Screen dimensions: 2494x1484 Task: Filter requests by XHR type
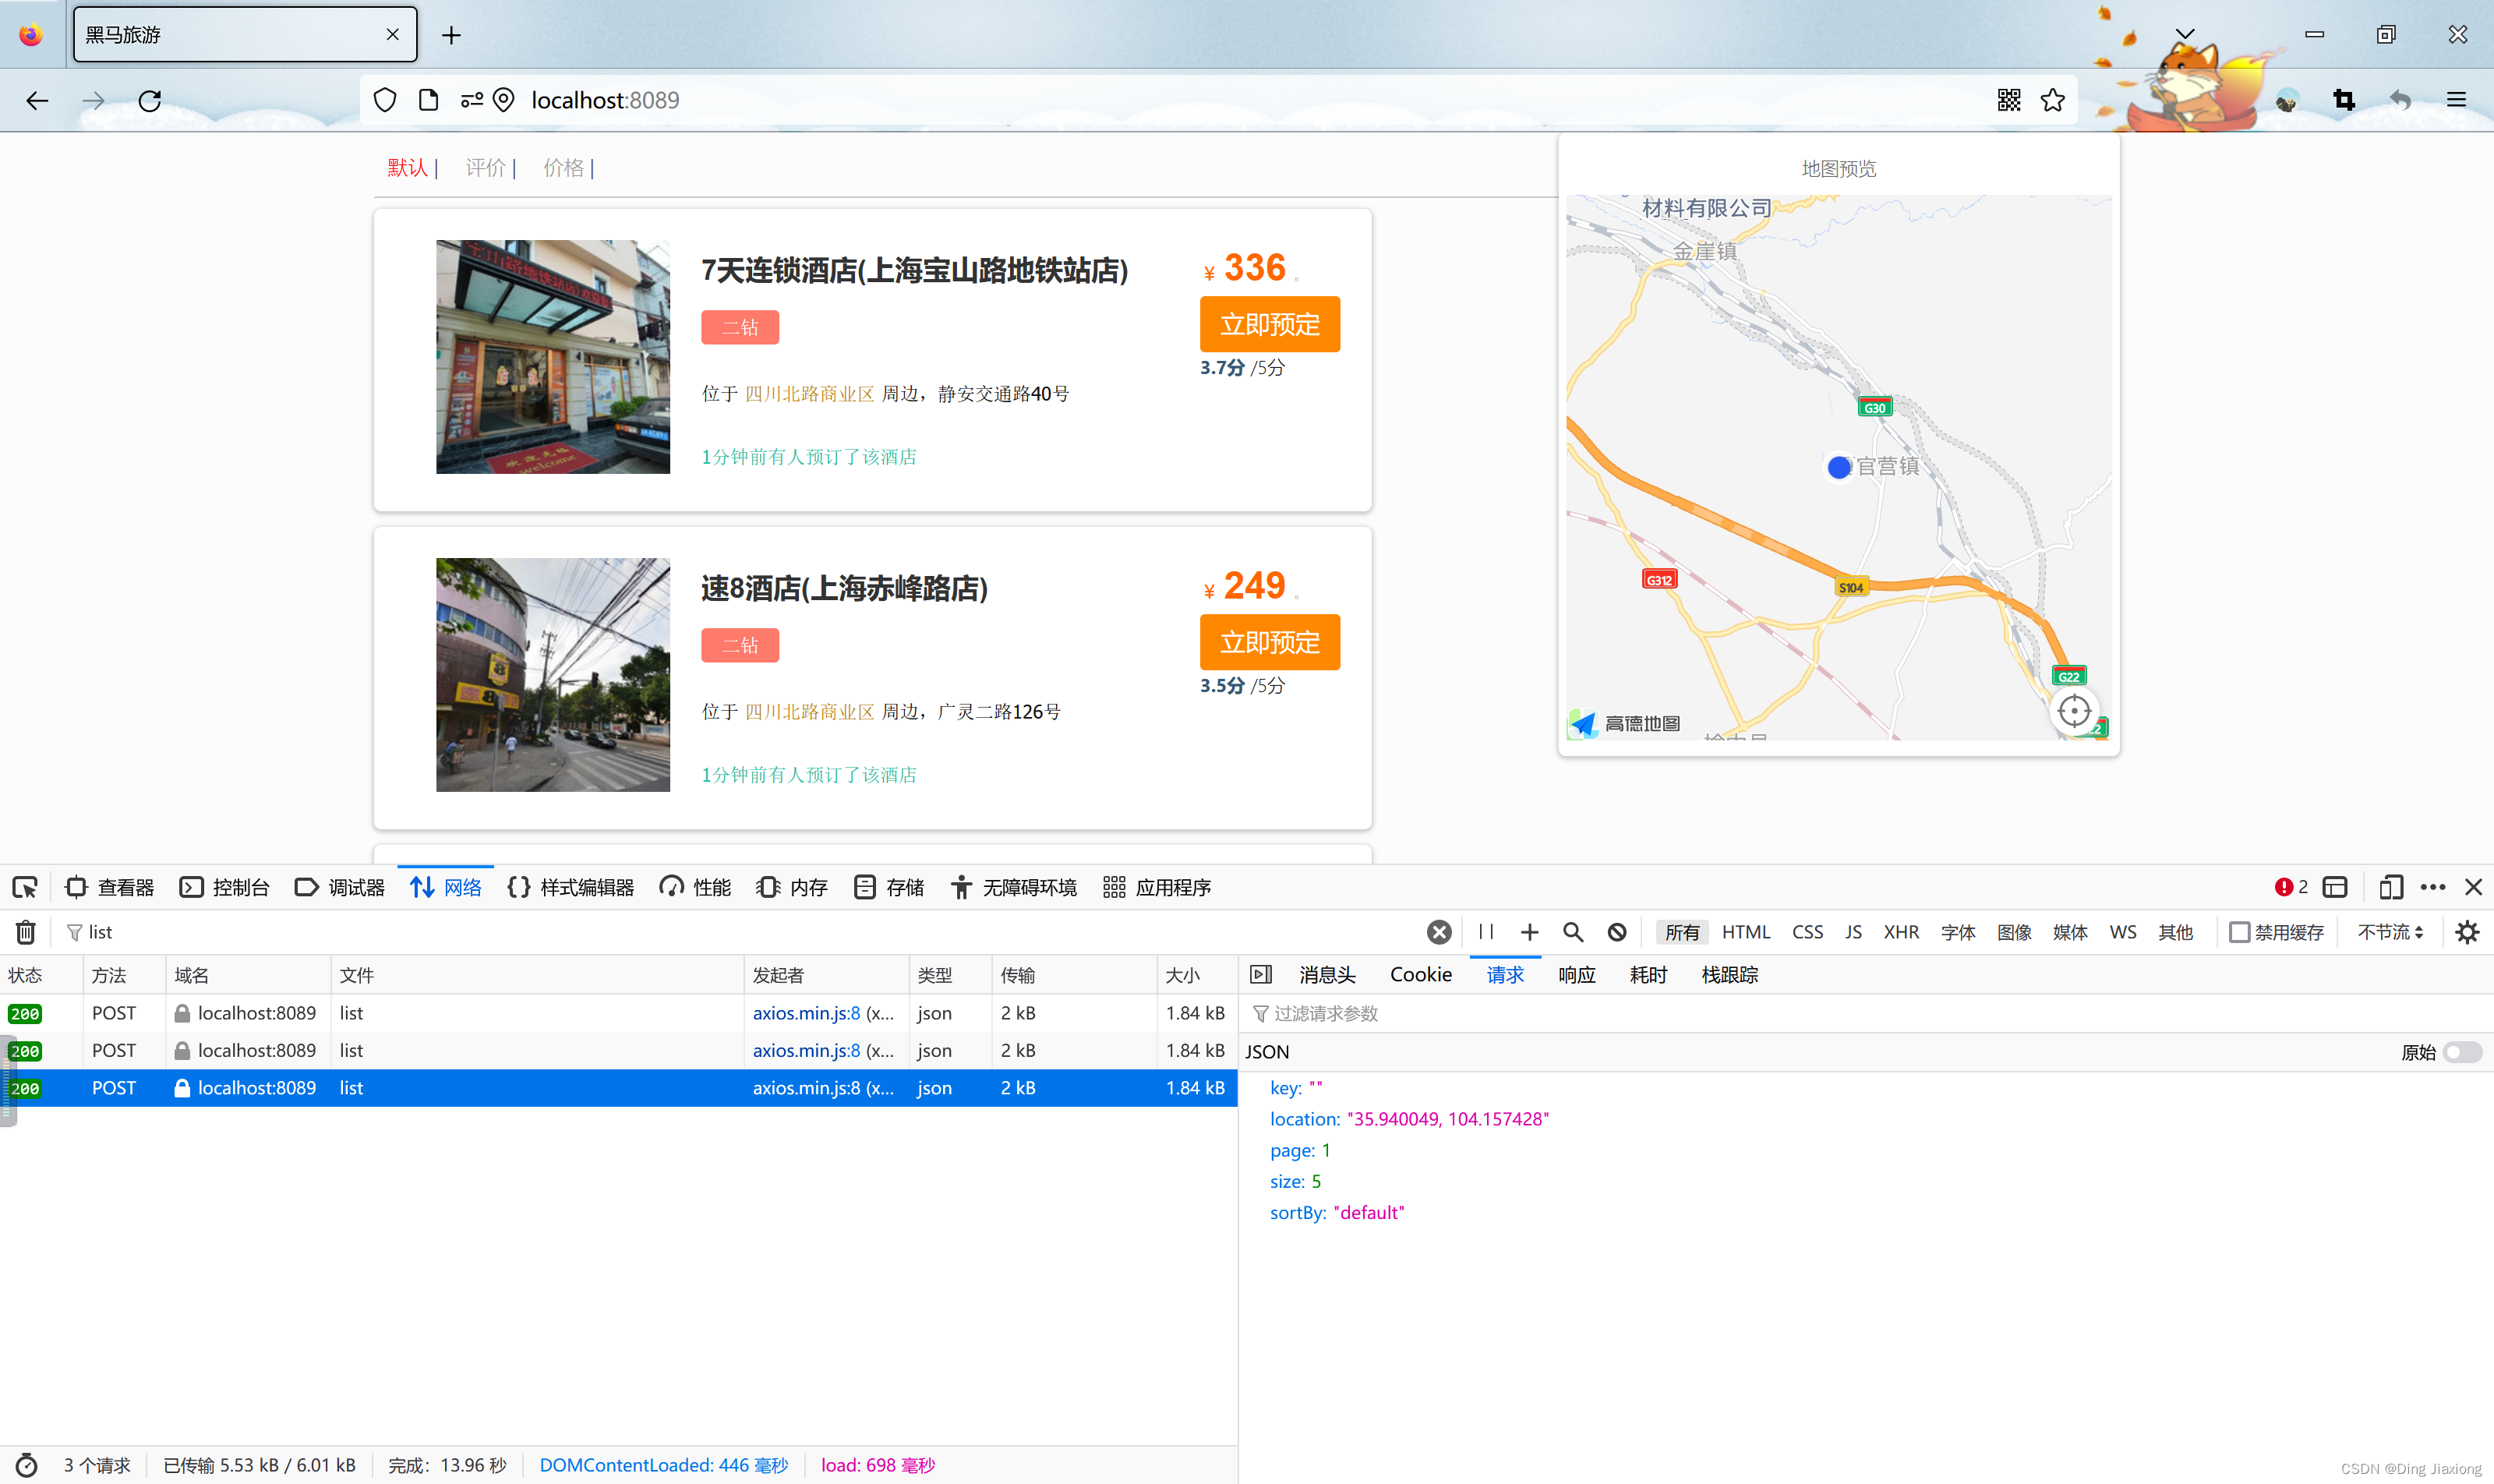[1901, 932]
